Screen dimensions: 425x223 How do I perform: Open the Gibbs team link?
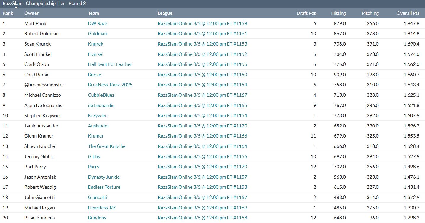pyautogui.click(x=94, y=156)
